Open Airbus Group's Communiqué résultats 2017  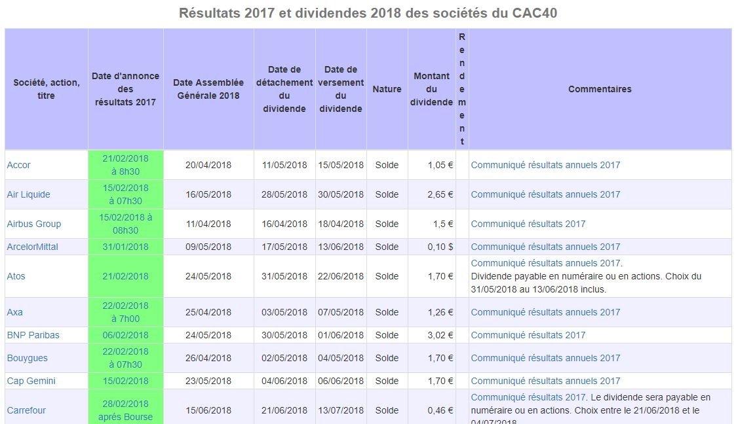[x=528, y=224]
